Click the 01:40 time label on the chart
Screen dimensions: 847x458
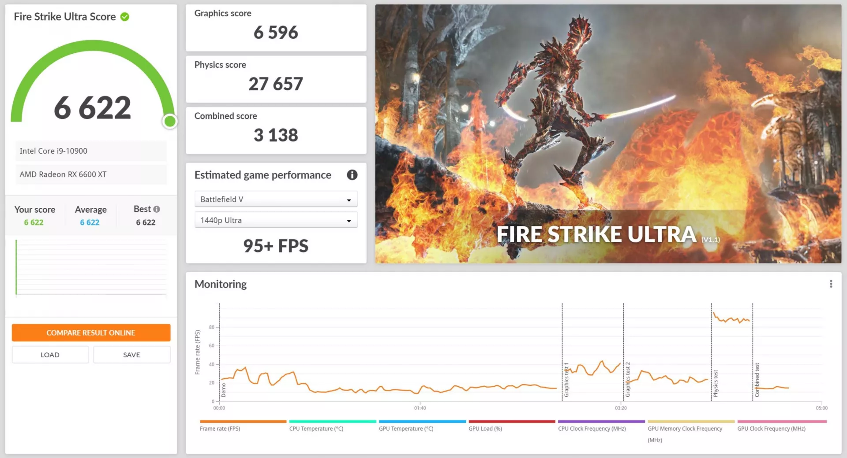point(420,408)
